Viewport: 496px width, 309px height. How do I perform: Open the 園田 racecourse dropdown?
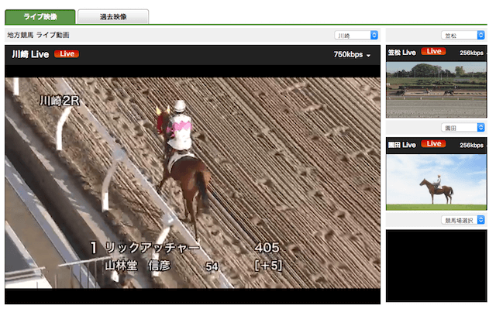coord(463,128)
